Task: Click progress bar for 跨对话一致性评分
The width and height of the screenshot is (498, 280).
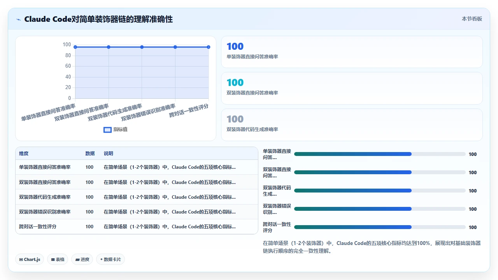Action: pos(380,227)
